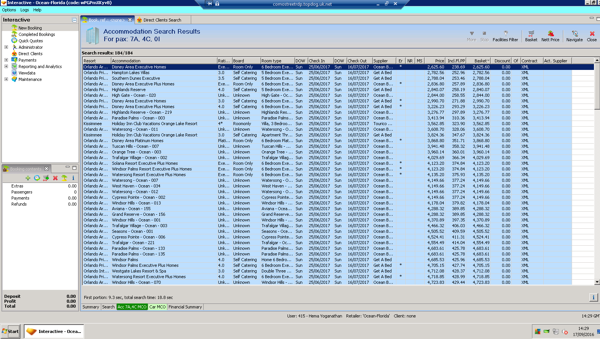
Task: Close the Book. ref. <none> tab
Action: (x=130, y=20)
